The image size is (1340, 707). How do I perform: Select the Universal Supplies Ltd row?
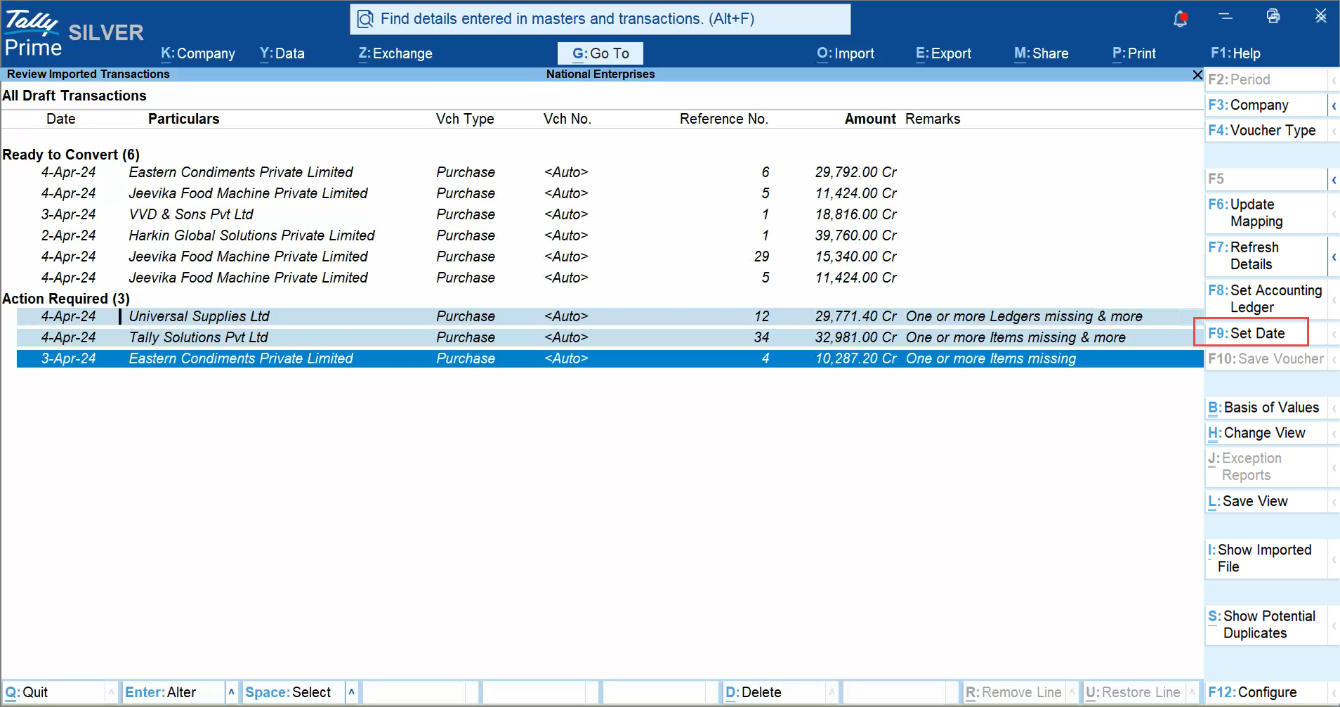coord(610,316)
